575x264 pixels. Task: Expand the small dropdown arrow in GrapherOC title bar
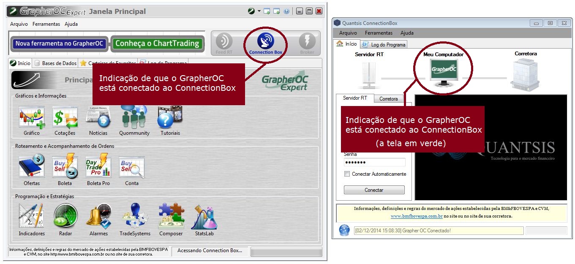click(x=259, y=11)
